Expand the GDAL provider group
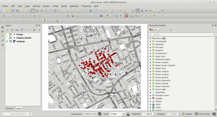Image resolution: width=217 pixels, height=117 pixels. click(151, 105)
